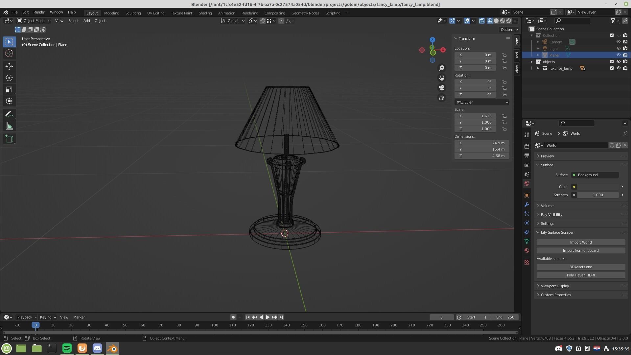The height and width of the screenshot is (355, 631).
Task: Open the Render menu
Action: [39, 12]
